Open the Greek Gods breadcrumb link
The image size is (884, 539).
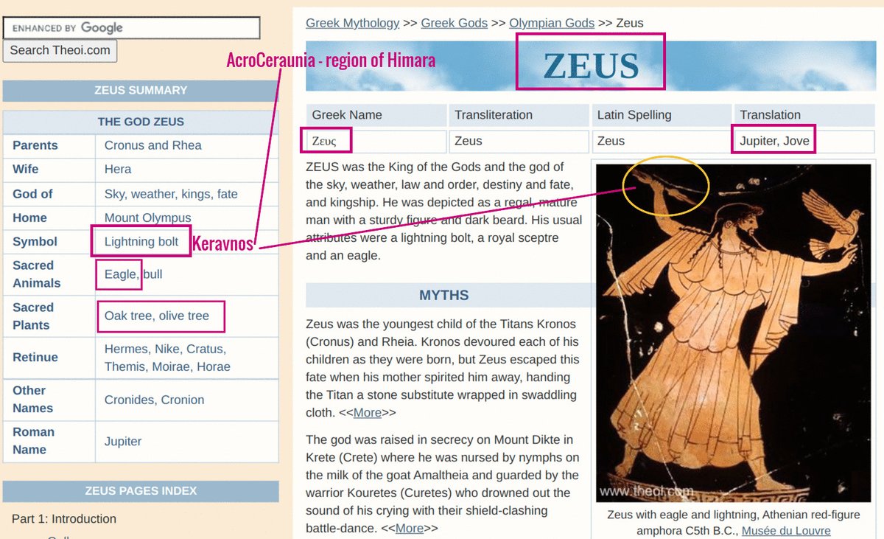pyautogui.click(x=454, y=23)
